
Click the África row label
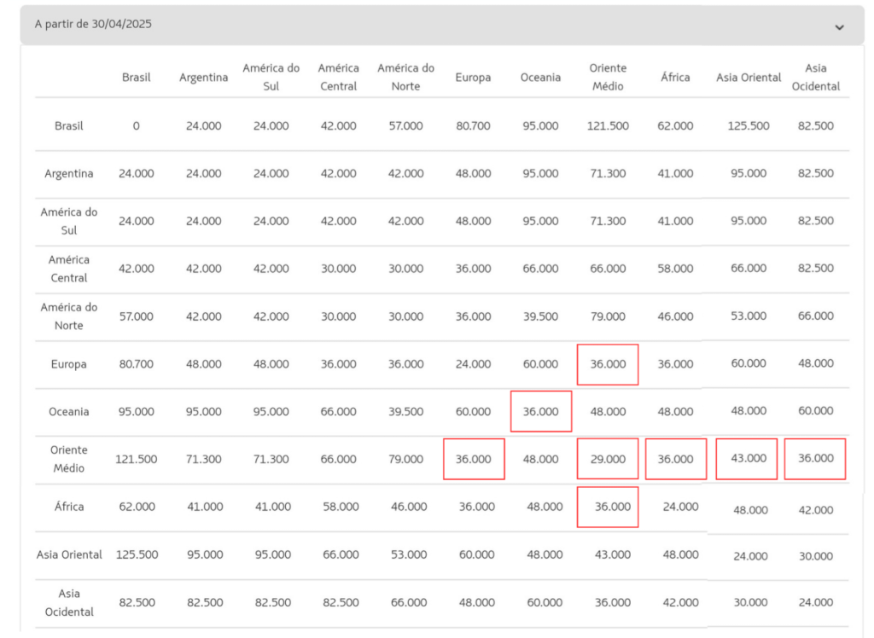pos(69,507)
